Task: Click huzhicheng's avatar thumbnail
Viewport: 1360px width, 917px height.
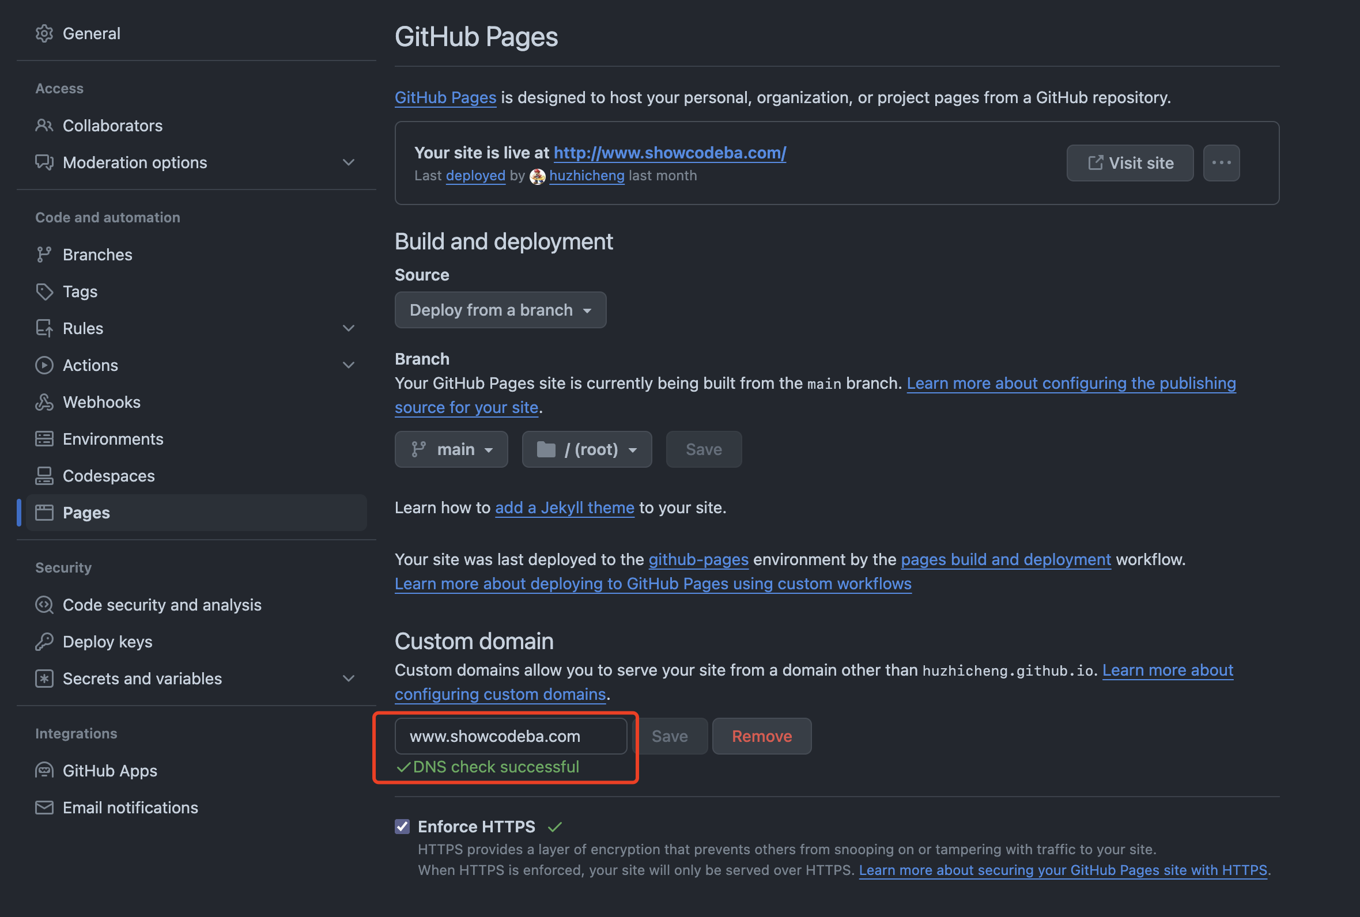Action: click(x=537, y=176)
